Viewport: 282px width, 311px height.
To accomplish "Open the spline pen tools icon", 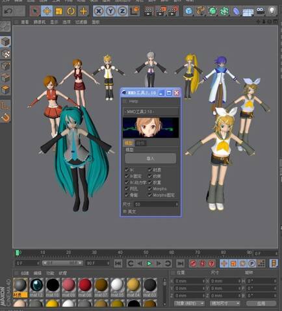I will tap(201, 11).
